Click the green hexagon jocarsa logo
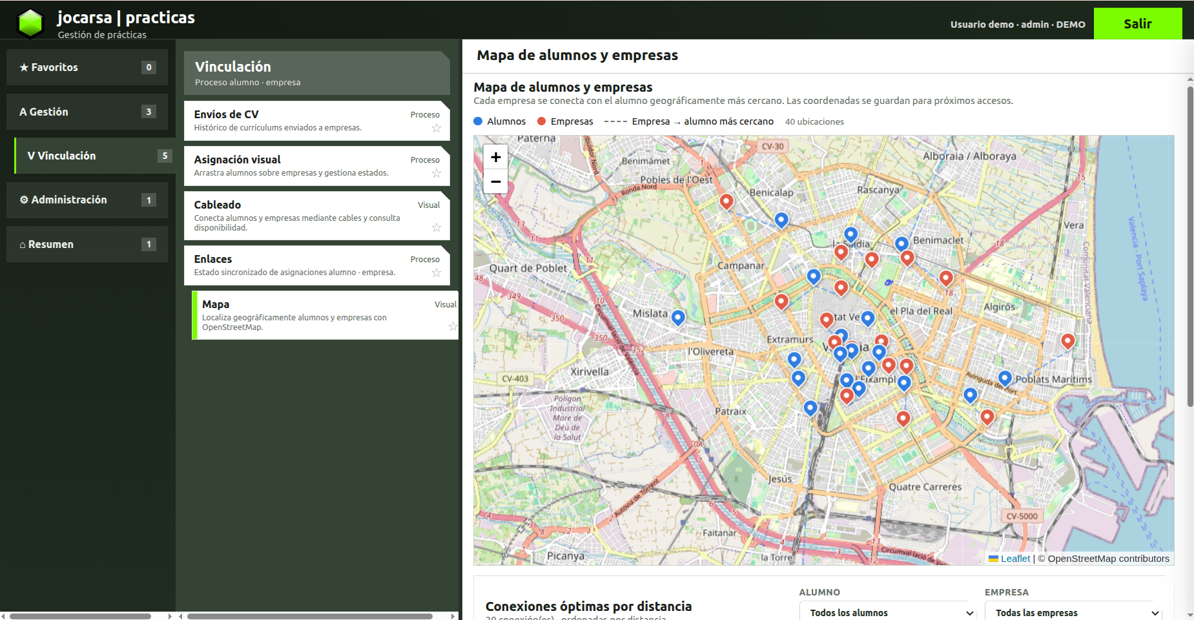Viewport: 1194px width, 620px height. click(x=30, y=24)
